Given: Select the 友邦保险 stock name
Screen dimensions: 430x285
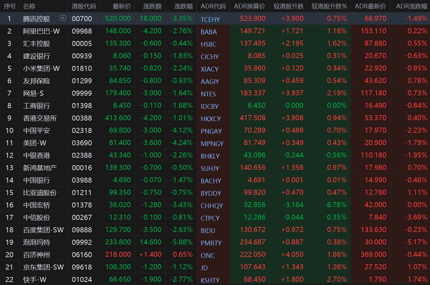Looking at the screenshot, I should point(37,81).
